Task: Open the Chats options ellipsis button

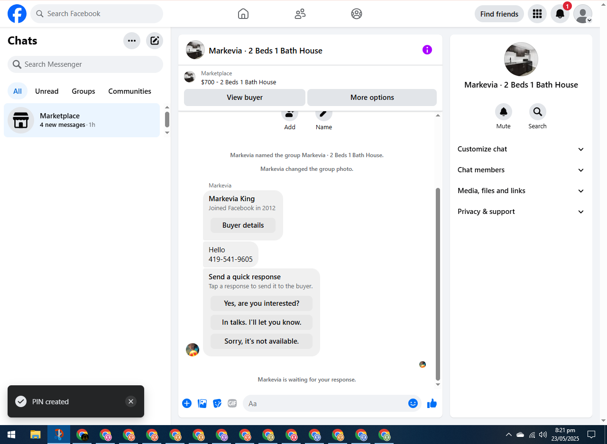Action: (132, 41)
